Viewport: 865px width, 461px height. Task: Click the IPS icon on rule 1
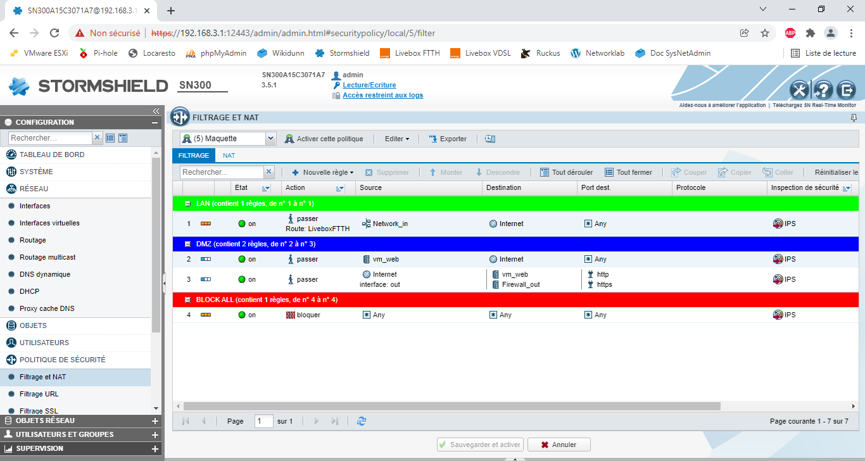tap(778, 224)
